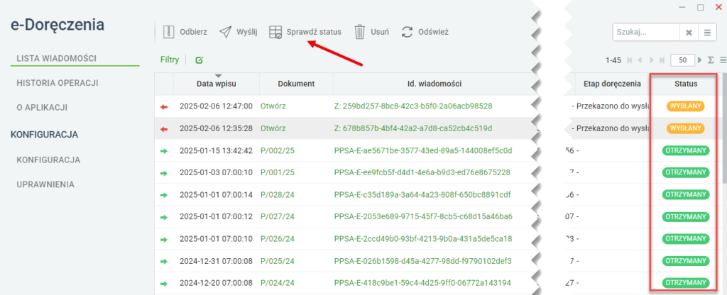Click Otwórz link in 12:47:00 row
The height and width of the screenshot is (295, 727).
coord(273,106)
